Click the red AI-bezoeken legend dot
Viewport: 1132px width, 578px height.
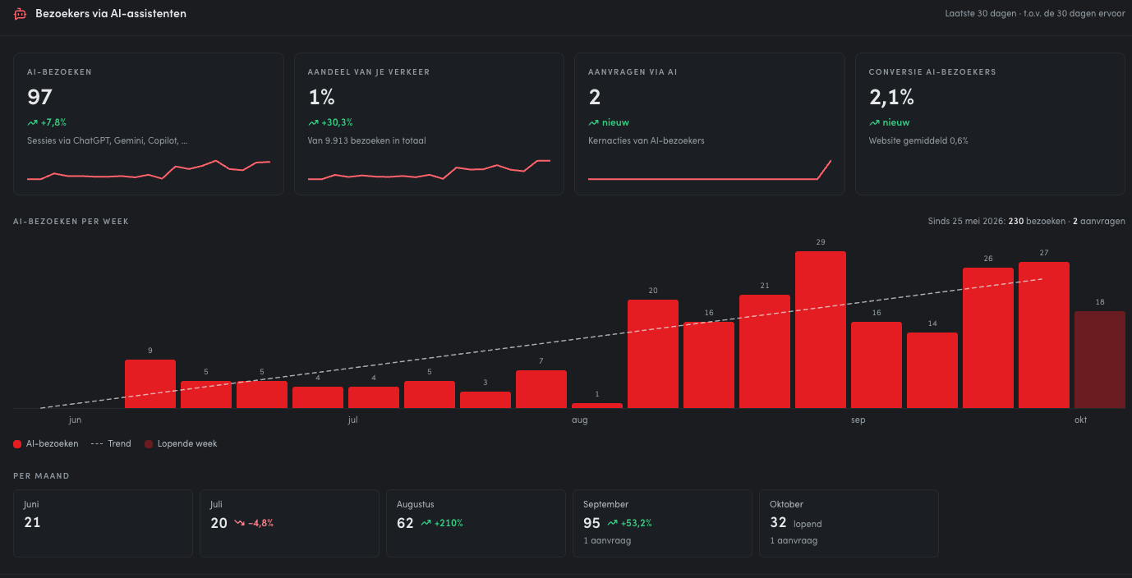[17, 444]
